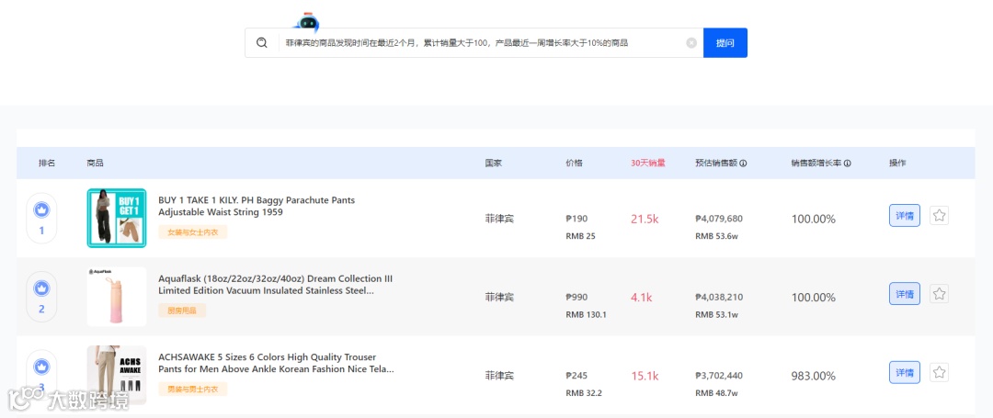Image resolution: width=993 pixels, height=418 pixels.
Task: Open BUY 1 TAKE 1 KILY product title
Action: tap(257, 206)
